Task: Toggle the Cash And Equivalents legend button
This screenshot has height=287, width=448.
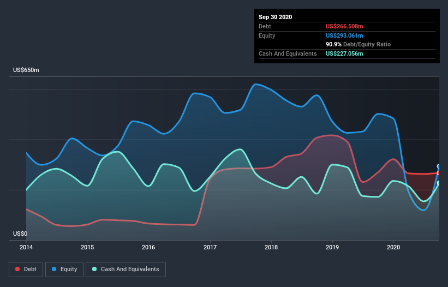Action: coord(126,270)
